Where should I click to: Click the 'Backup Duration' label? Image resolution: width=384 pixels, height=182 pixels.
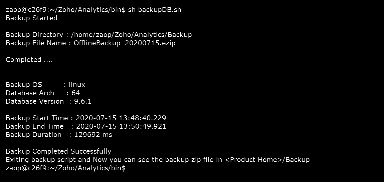click(33, 135)
